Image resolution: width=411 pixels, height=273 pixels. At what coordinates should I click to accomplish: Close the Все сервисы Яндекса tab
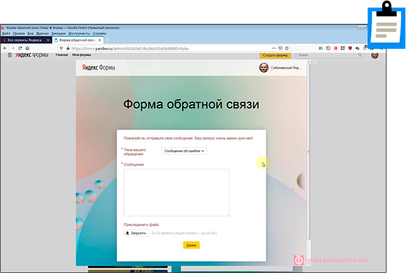[48, 40]
